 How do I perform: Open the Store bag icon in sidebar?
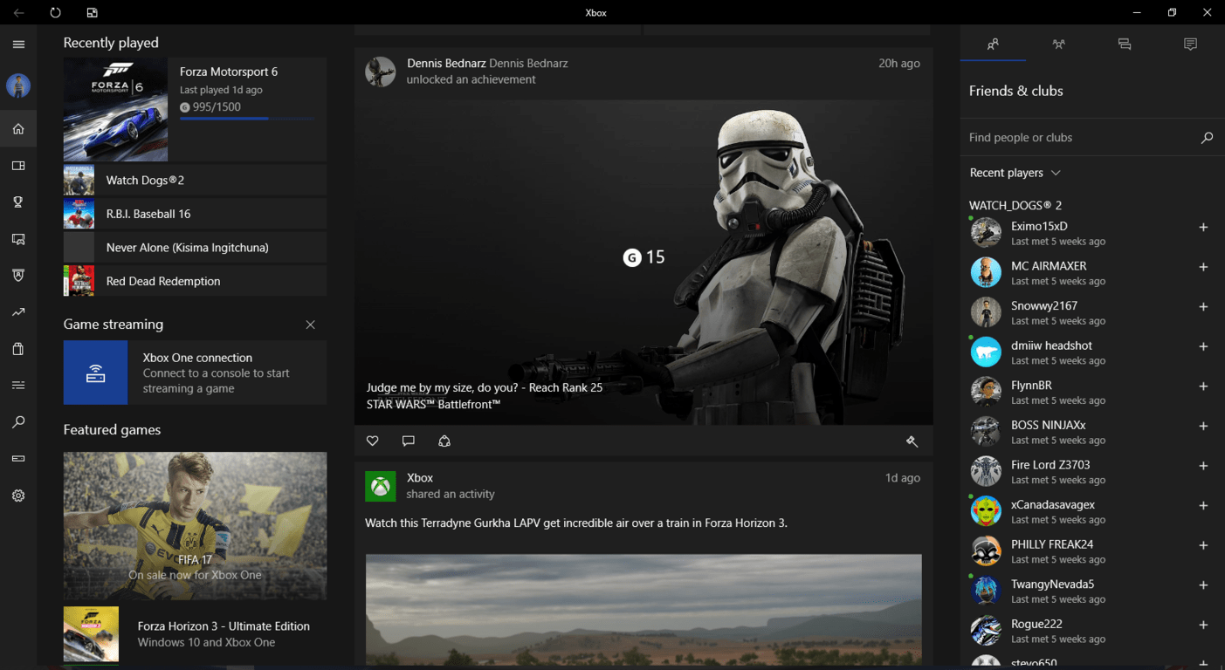click(x=18, y=349)
